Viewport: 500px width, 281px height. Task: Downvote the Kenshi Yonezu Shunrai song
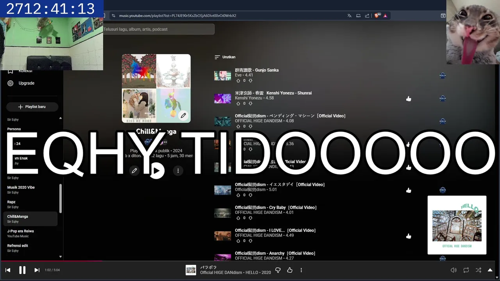tap(250, 103)
